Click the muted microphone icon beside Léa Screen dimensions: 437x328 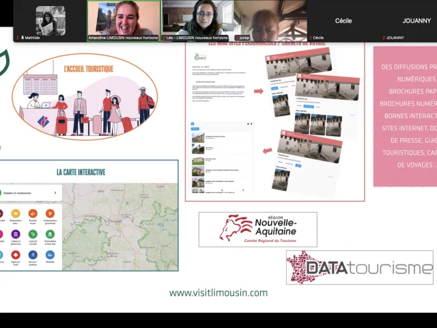(165, 38)
